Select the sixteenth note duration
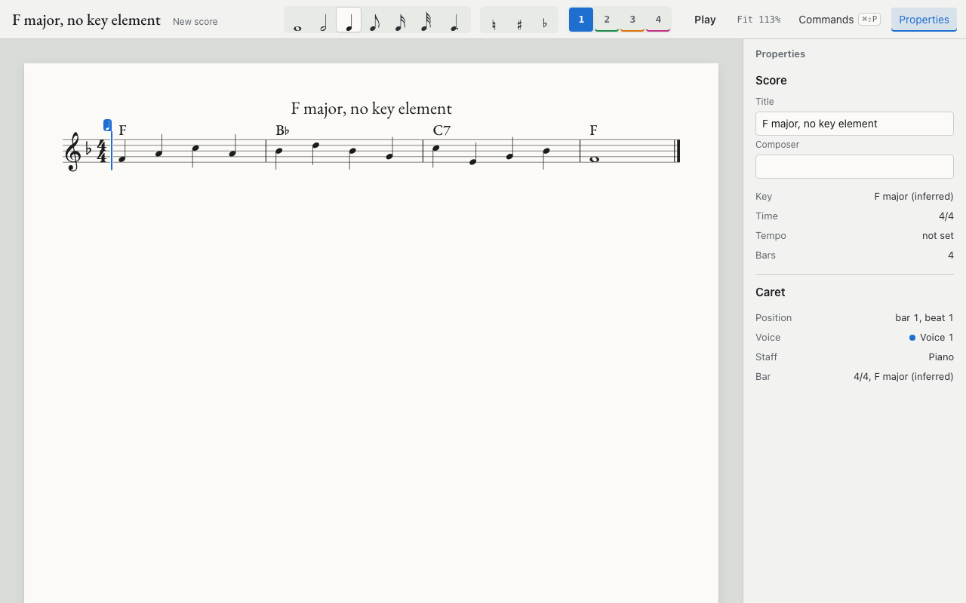966x603 pixels. 400,20
